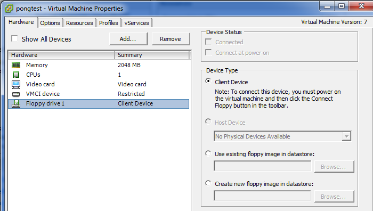The width and height of the screenshot is (373, 211).
Task: Toggle Show All Devices checkbox
Action: pyautogui.click(x=14, y=38)
